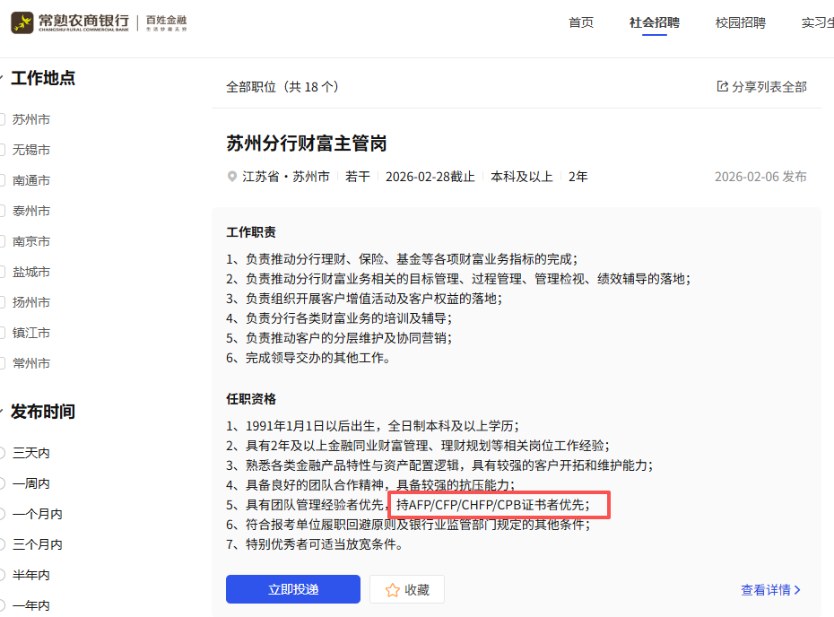834x617 pixels.
Task: Check the 常州市 location checkbox
Action: click(x=2, y=363)
